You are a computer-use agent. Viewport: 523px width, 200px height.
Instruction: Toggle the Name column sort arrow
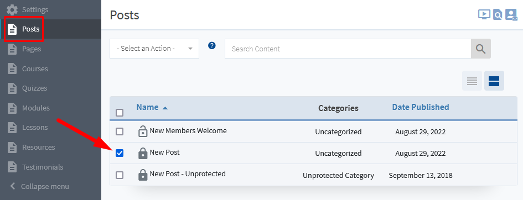[165, 108]
